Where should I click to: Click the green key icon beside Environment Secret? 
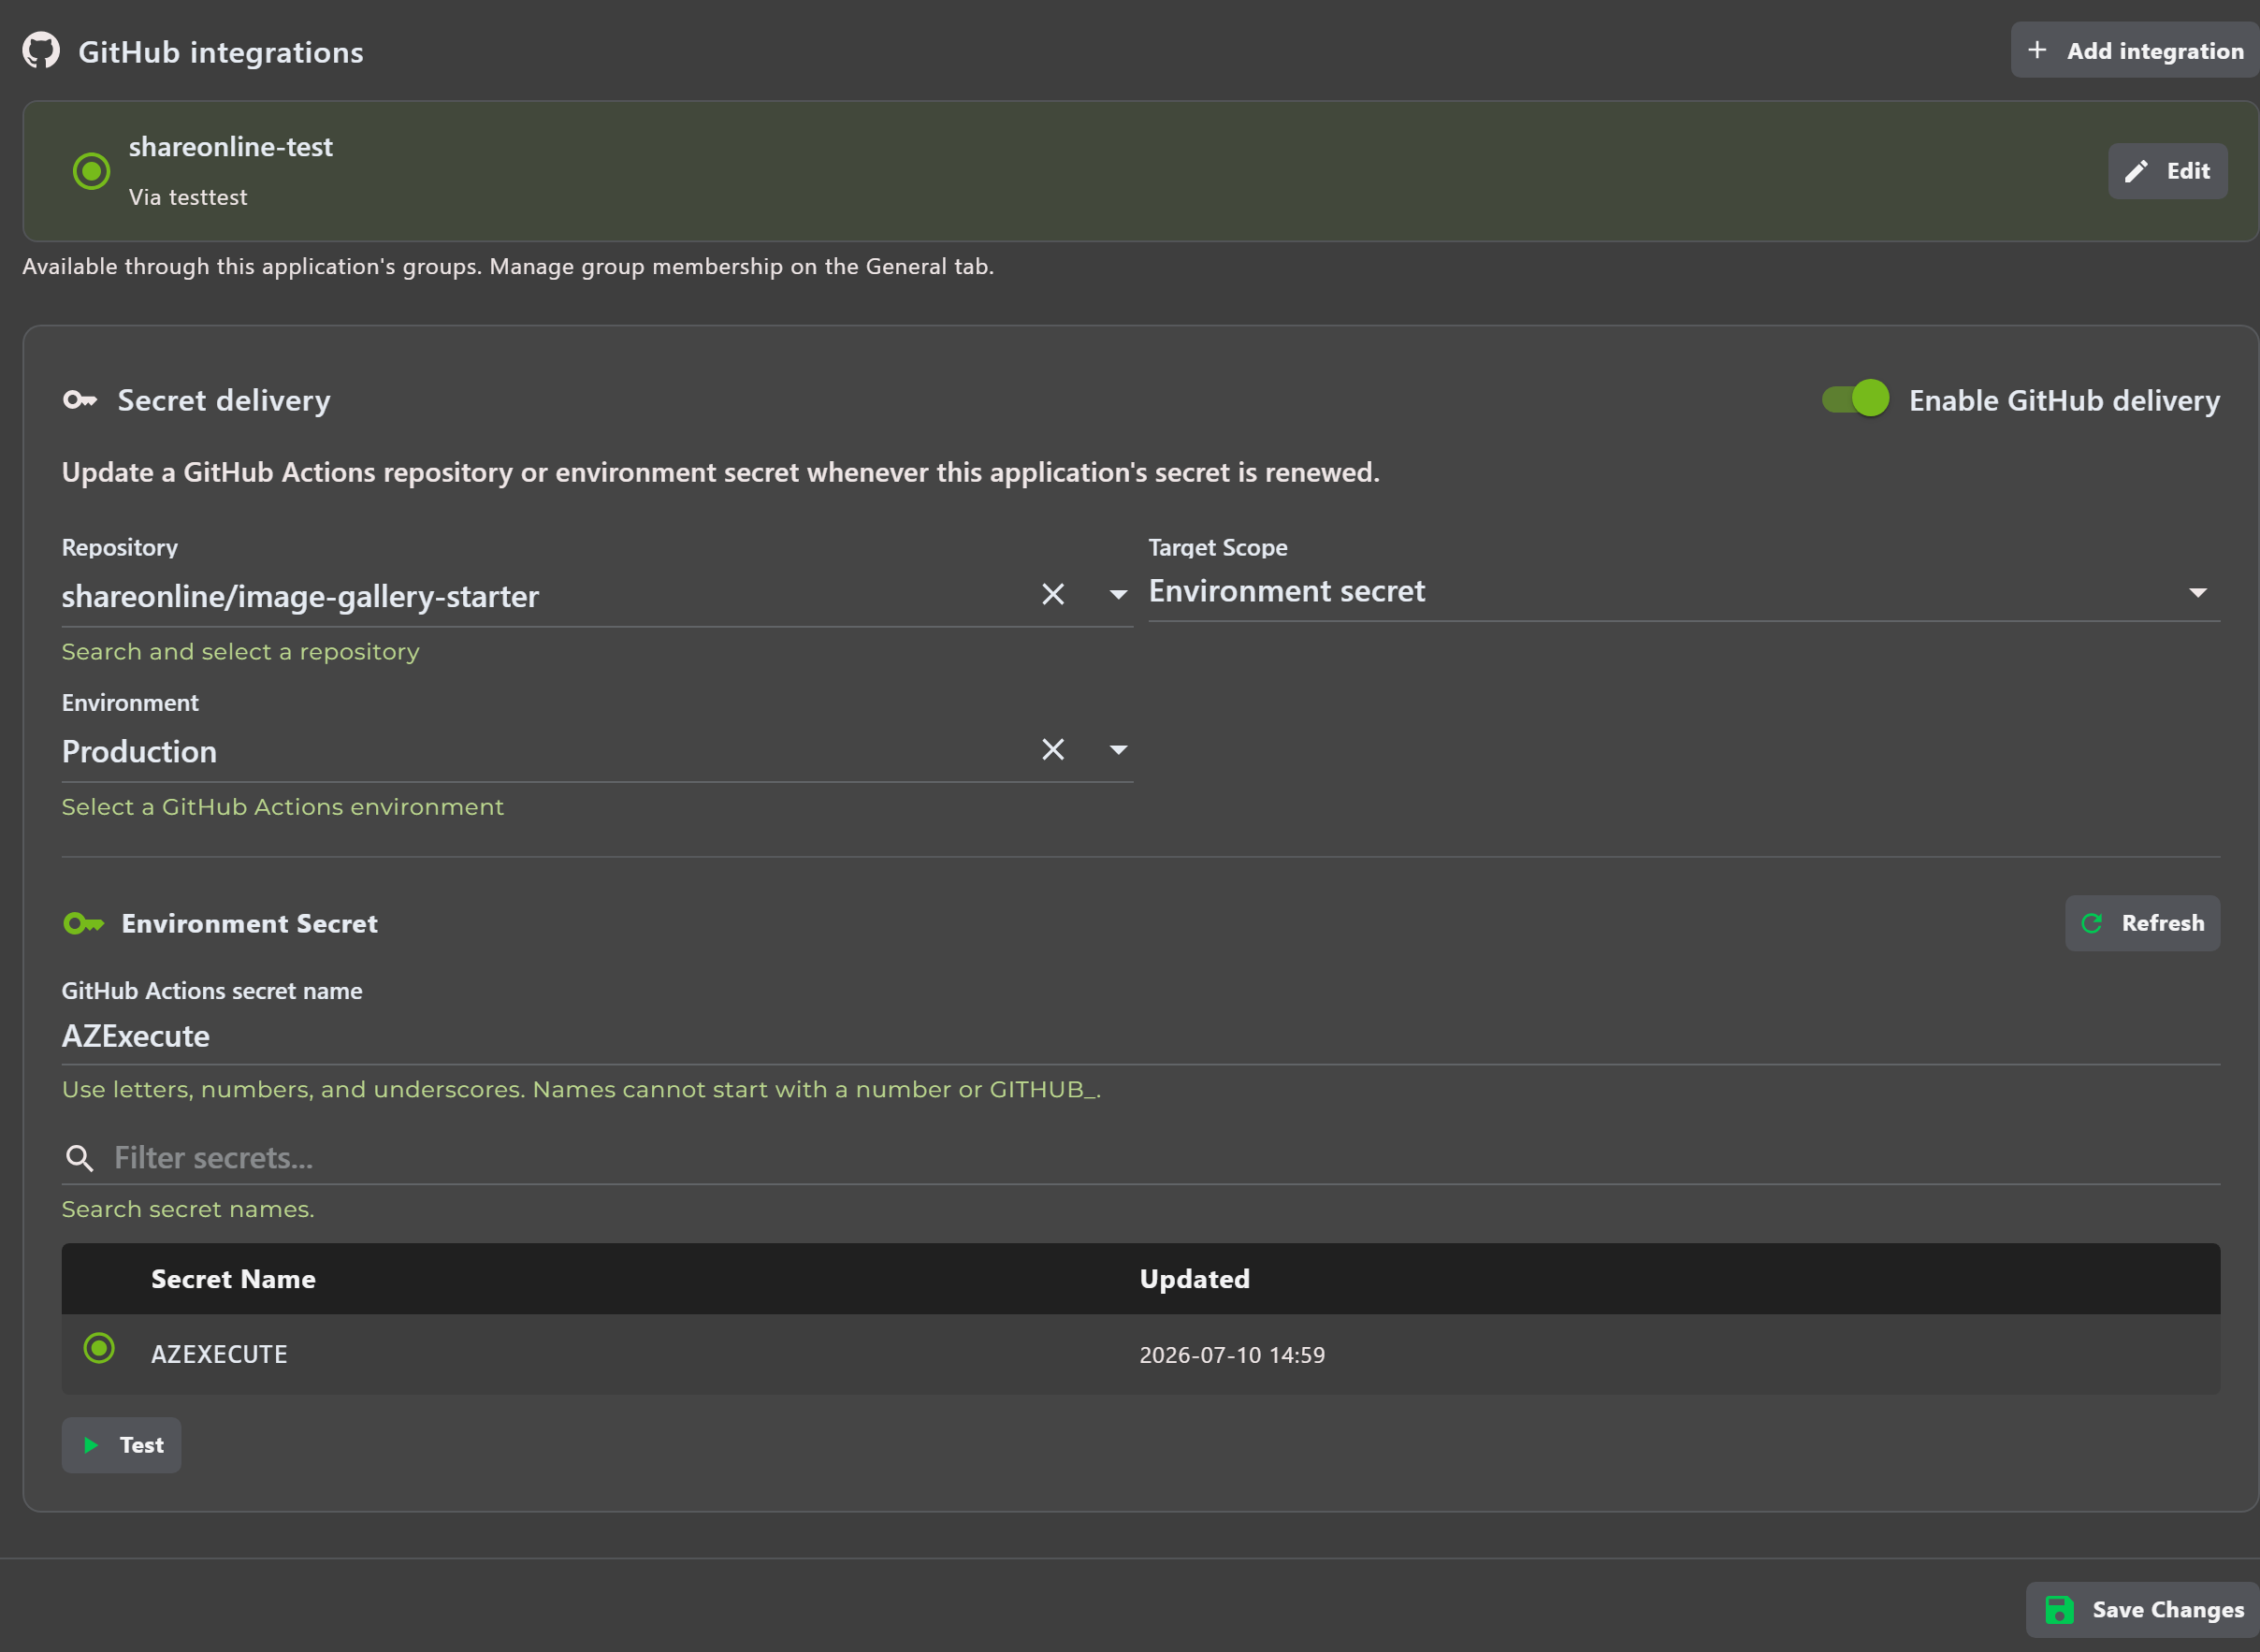(83, 923)
